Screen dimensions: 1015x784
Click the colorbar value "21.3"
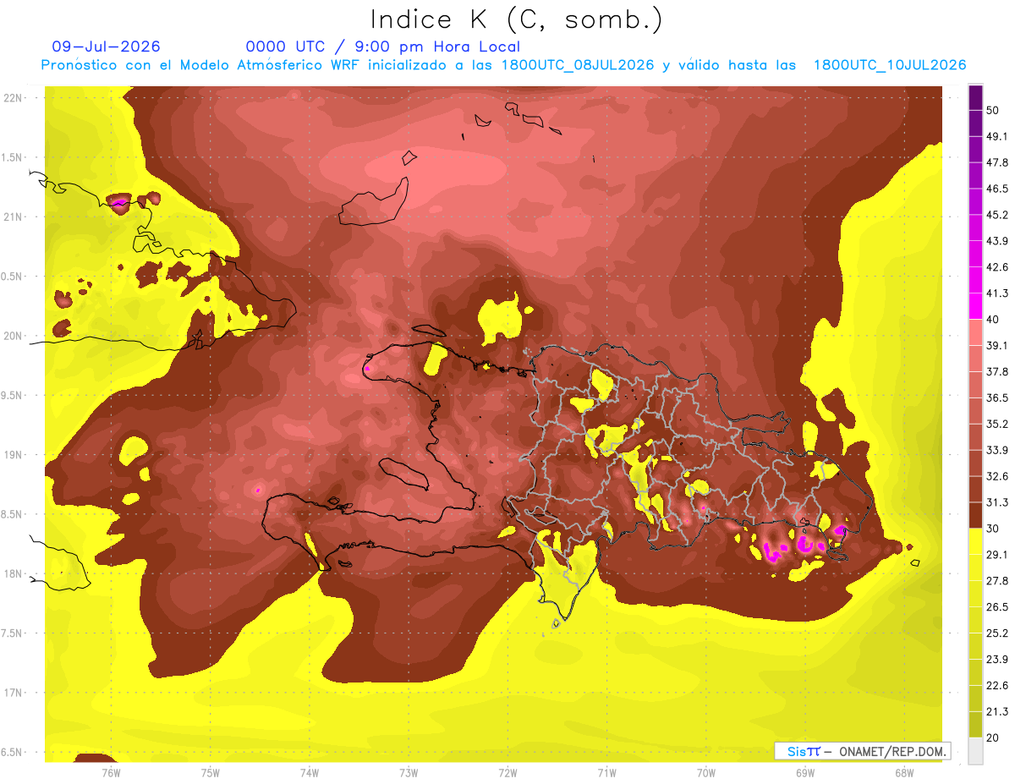(x=997, y=711)
